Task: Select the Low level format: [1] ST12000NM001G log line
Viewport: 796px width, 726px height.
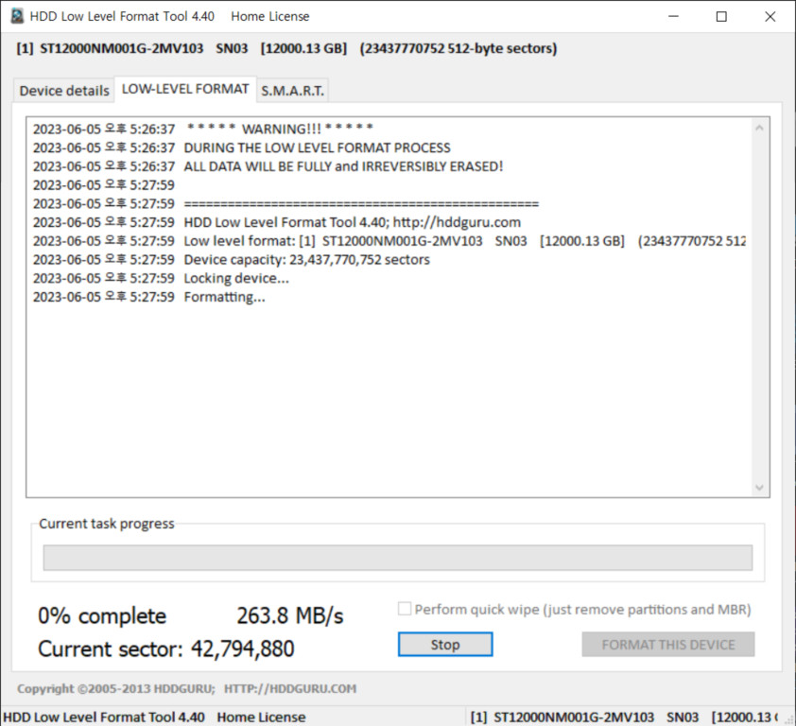Action: tap(389, 241)
